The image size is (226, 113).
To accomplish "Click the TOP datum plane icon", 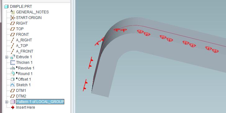I will (x=13, y=29).
